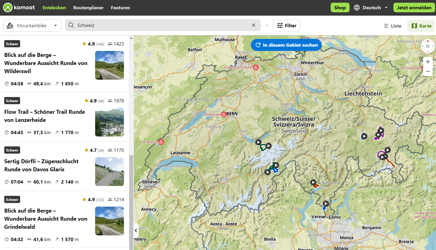436x250 pixels.
Task: Zoom out on the map
Action: [x=428, y=71]
